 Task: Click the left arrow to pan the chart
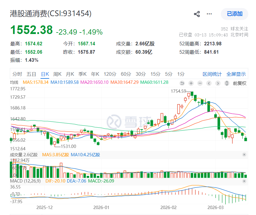coord(209,83)
